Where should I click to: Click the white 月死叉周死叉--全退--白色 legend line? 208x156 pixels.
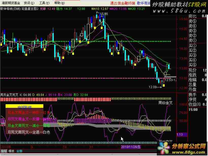(29, 132)
